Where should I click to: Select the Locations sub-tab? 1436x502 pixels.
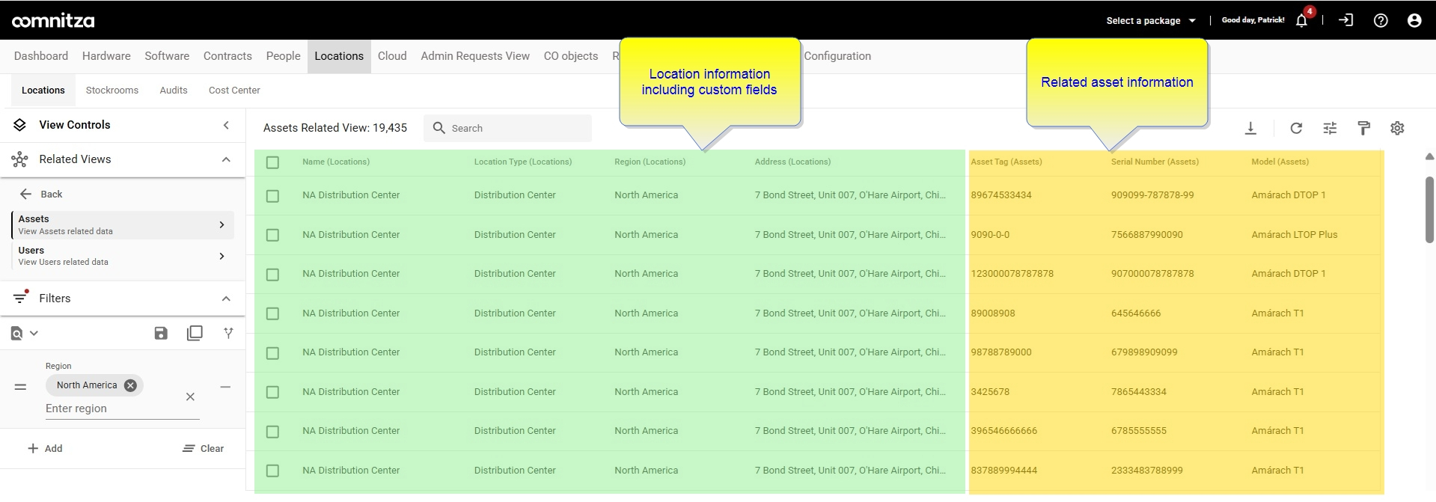pyautogui.click(x=43, y=91)
